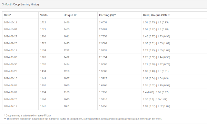The image size is (207, 124).
Task: Click visits value 1908
Action: [x=43, y=36]
